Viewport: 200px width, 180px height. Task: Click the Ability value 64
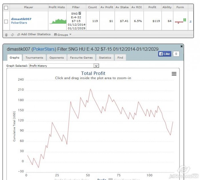click(x=169, y=21)
